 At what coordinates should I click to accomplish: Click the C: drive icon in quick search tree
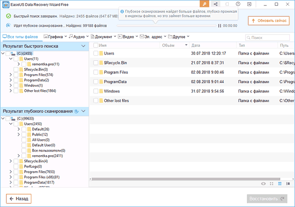coord(13,54)
